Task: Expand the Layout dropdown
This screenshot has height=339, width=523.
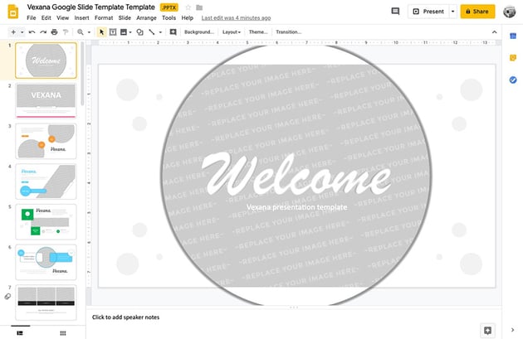Action: [x=232, y=31]
